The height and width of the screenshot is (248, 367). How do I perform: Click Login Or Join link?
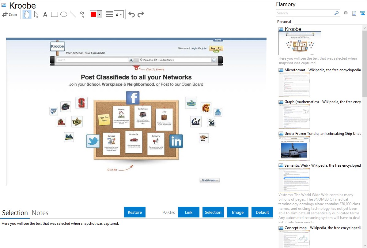tap(199, 48)
